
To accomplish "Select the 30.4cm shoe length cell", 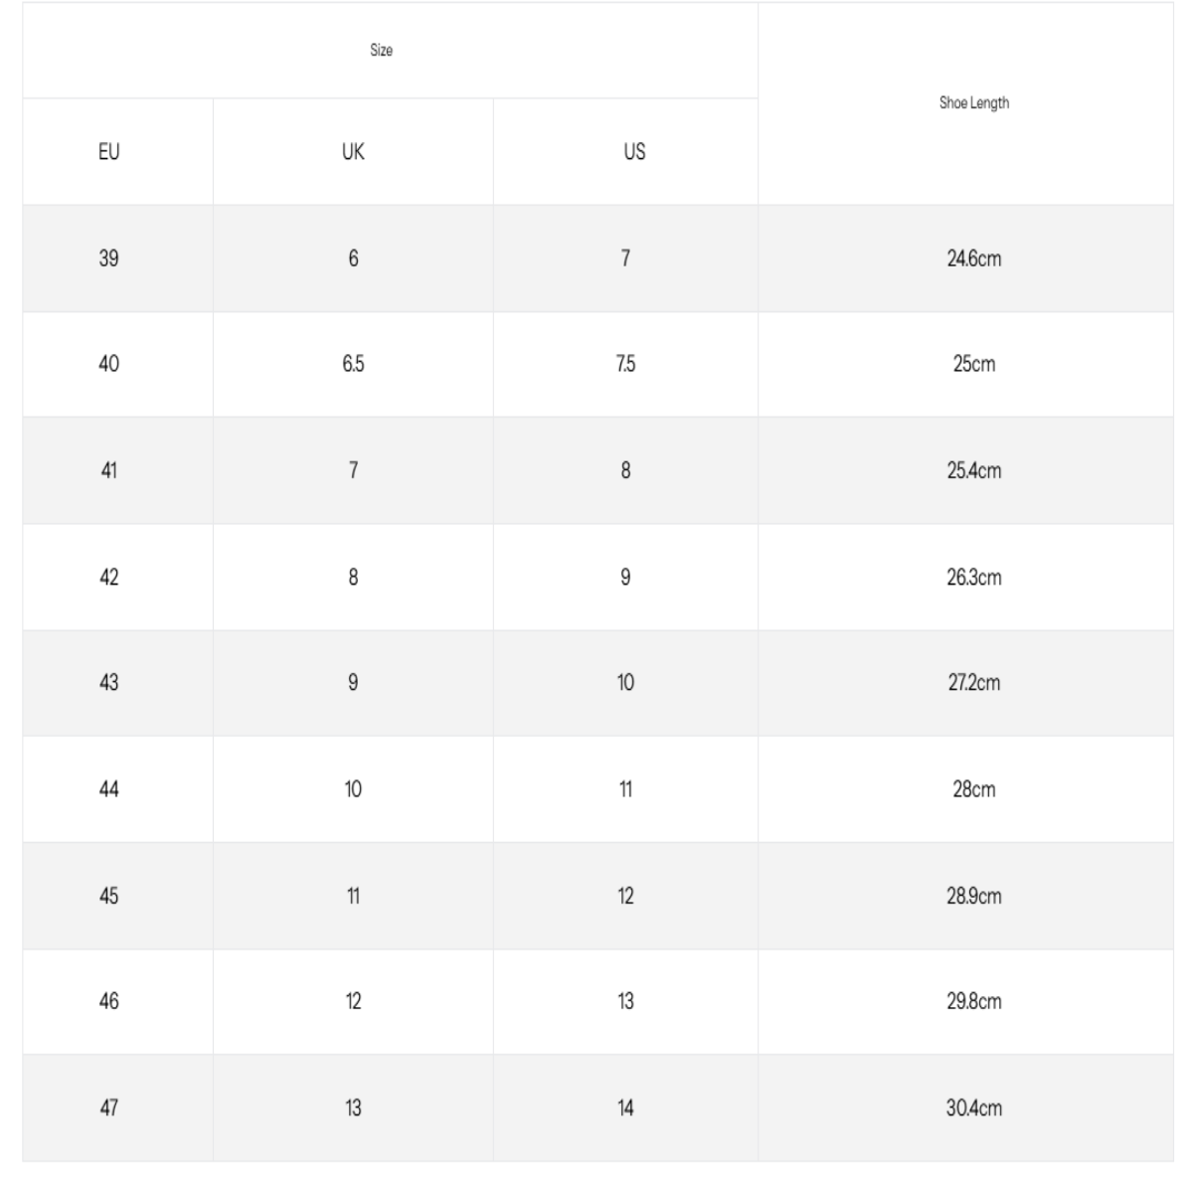I will [973, 1108].
